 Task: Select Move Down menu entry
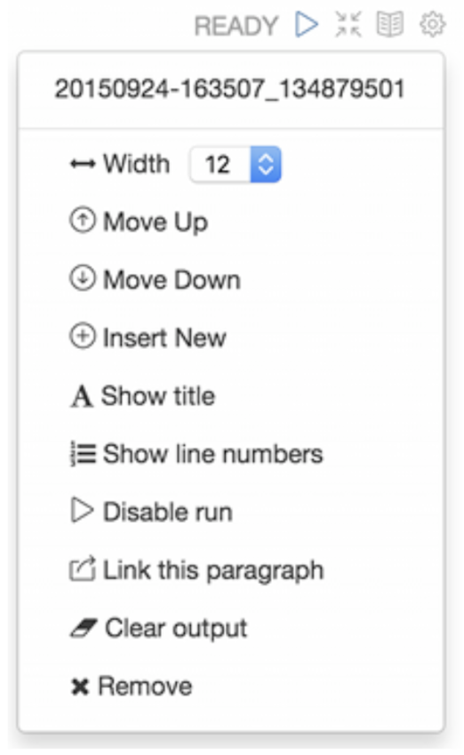pos(156,280)
